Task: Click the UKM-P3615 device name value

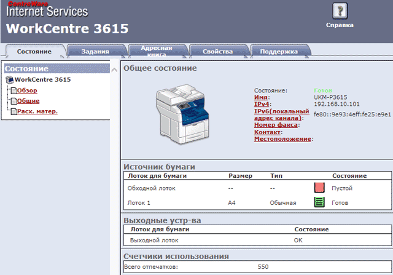Action: (330, 97)
